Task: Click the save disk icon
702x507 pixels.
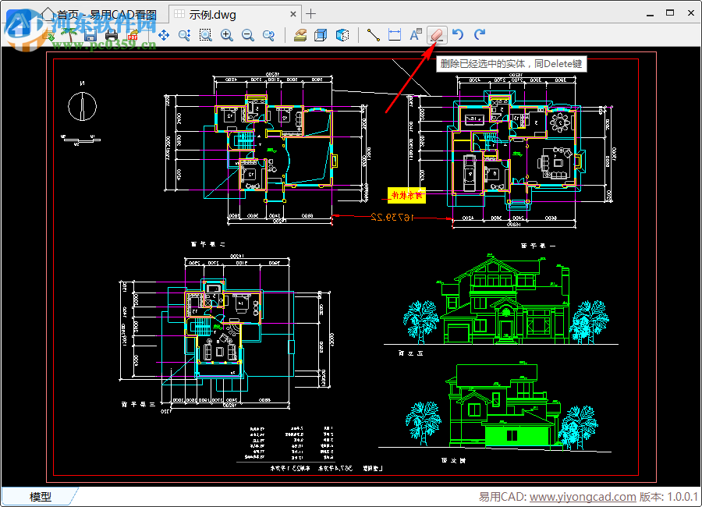Action: coord(90,35)
